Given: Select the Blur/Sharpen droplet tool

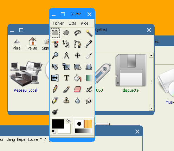Looking at the screenshot, I should pos(78,100).
